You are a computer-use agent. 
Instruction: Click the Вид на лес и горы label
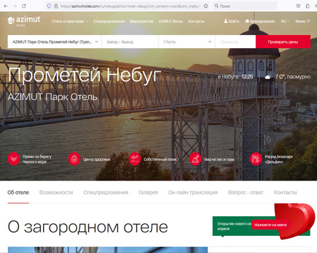(219, 159)
